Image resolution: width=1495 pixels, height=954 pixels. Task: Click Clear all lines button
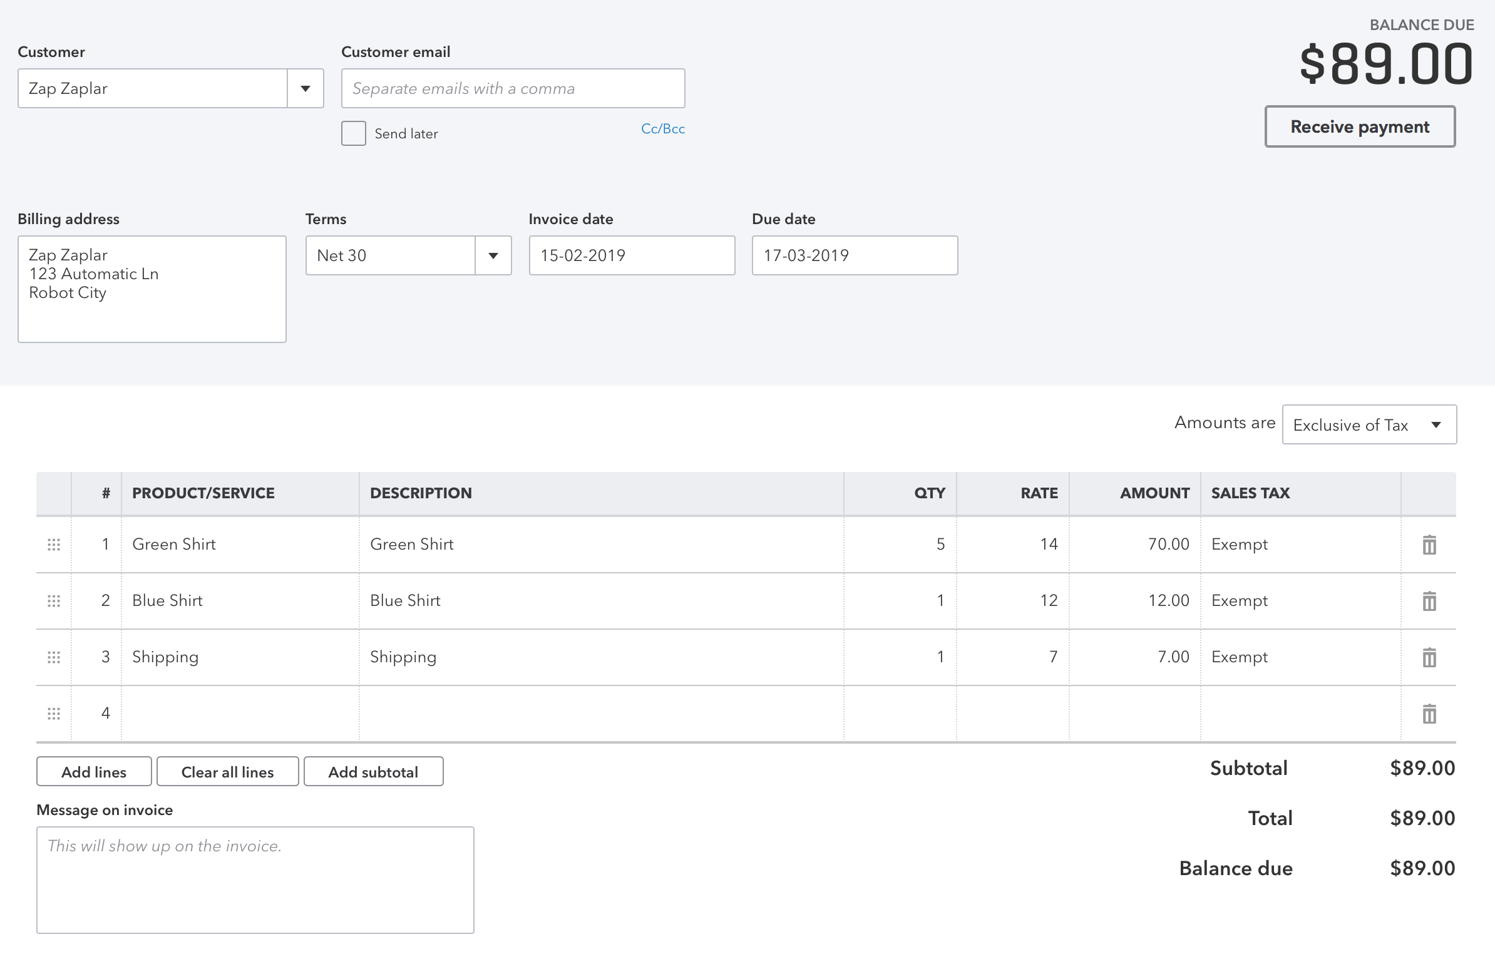coord(227,772)
